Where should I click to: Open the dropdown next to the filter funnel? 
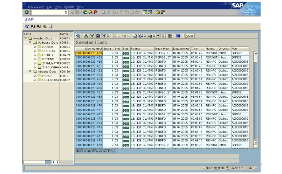click(x=108, y=36)
